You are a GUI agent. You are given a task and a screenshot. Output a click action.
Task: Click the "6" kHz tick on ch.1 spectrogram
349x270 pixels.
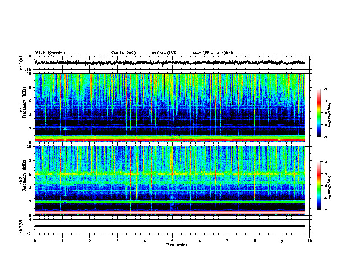(x=30, y=101)
